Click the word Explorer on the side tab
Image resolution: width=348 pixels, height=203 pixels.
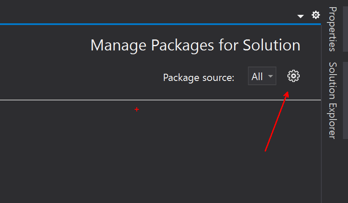(x=333, y=121)
